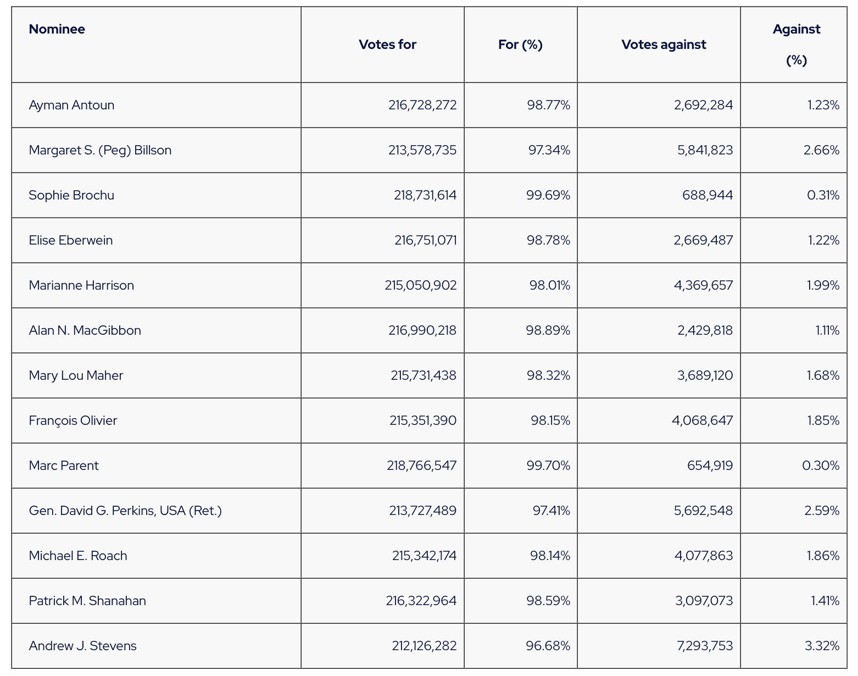Click the Votes for column header

point(387,45)
